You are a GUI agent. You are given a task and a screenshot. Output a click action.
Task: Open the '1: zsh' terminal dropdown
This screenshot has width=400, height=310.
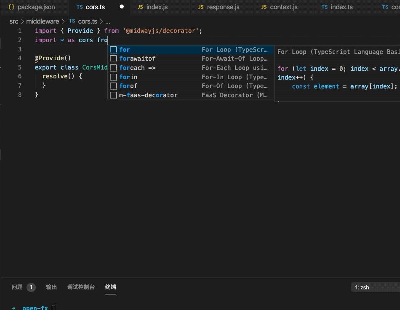(x=375, y=288)
